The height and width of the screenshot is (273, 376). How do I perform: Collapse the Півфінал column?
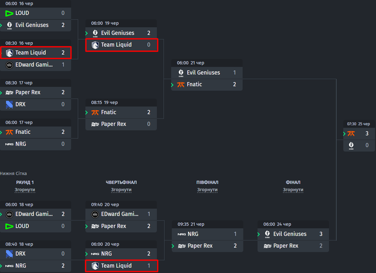tap(207, 190)
